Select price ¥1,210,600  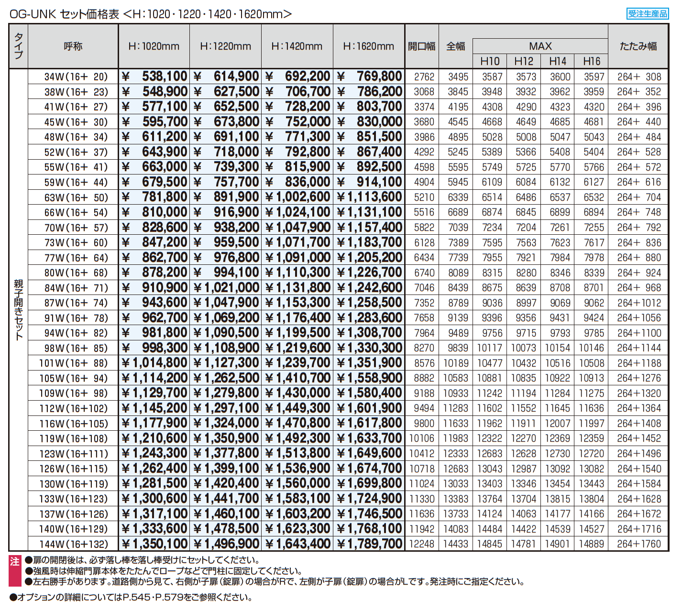(154, 438)
